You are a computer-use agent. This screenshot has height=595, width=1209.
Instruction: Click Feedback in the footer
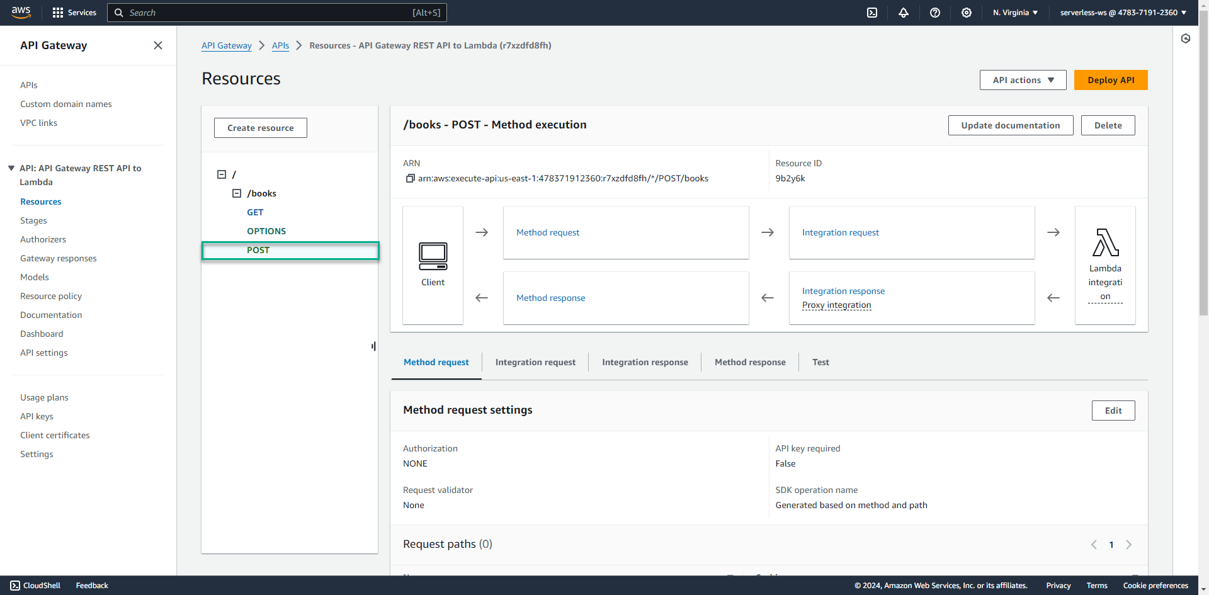pos(92,586)
